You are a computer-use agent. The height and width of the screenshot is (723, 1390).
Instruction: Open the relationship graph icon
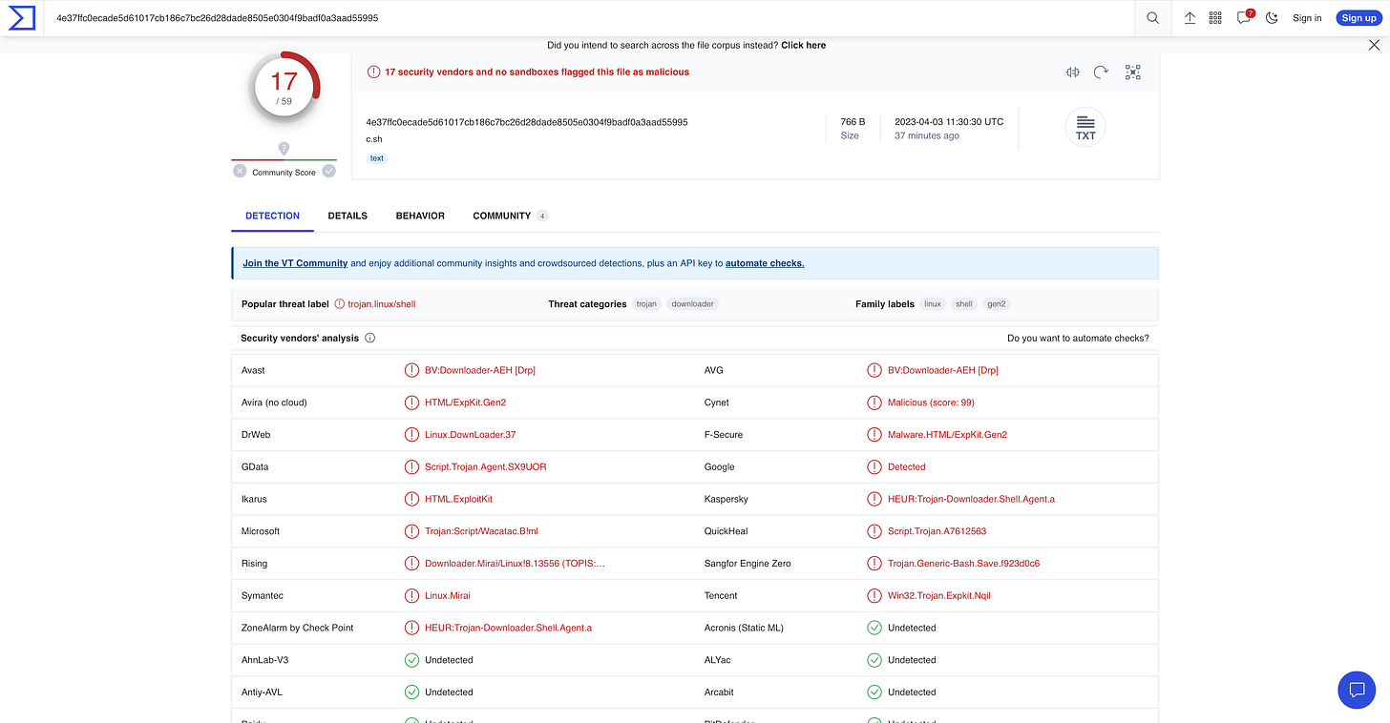(x=1132, y=72)
